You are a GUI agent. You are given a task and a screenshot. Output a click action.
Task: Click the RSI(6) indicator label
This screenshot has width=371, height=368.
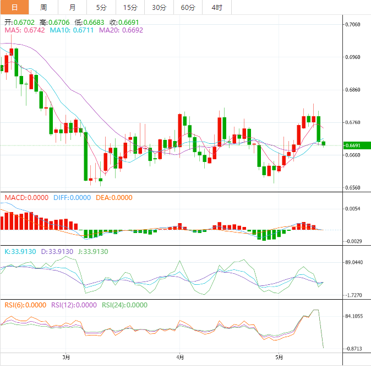click(25, 305)
